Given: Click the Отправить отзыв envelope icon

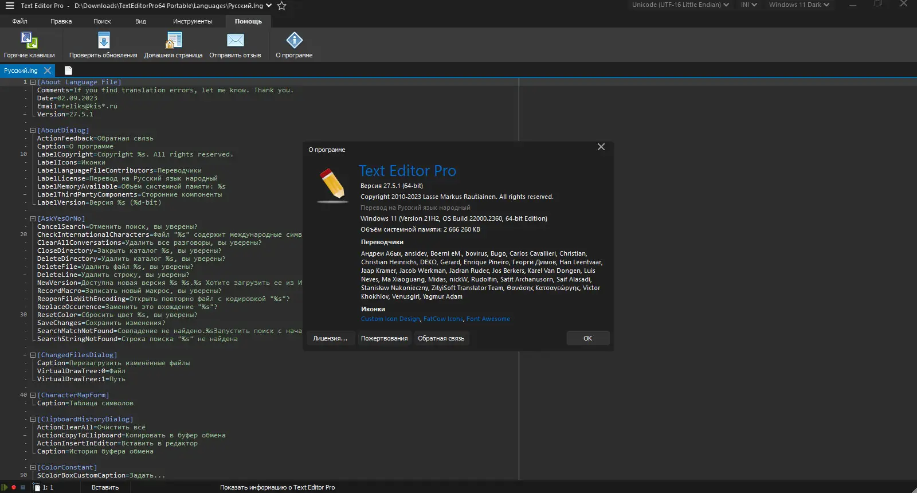Looking at the screenshot, I should click(x=235, y=41).
